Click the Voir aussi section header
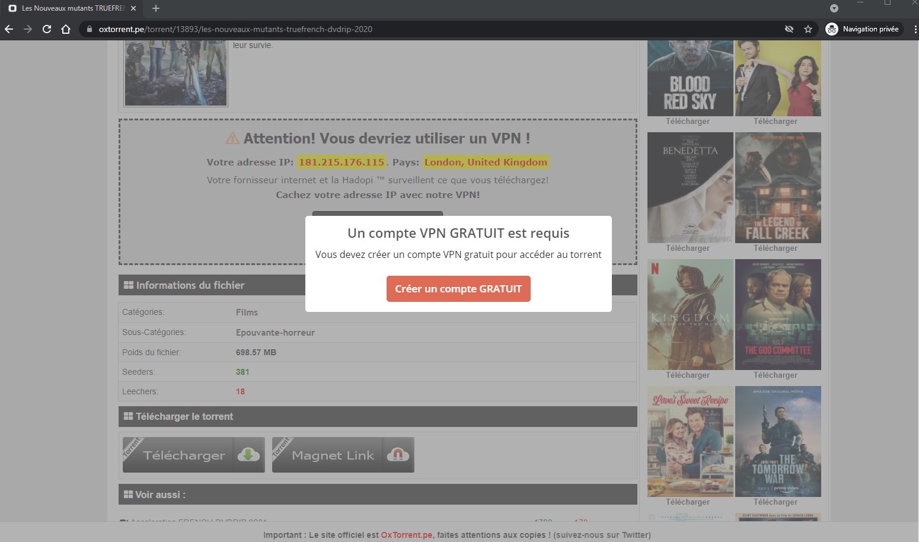 pyautogui.click(x=378, y=495)
